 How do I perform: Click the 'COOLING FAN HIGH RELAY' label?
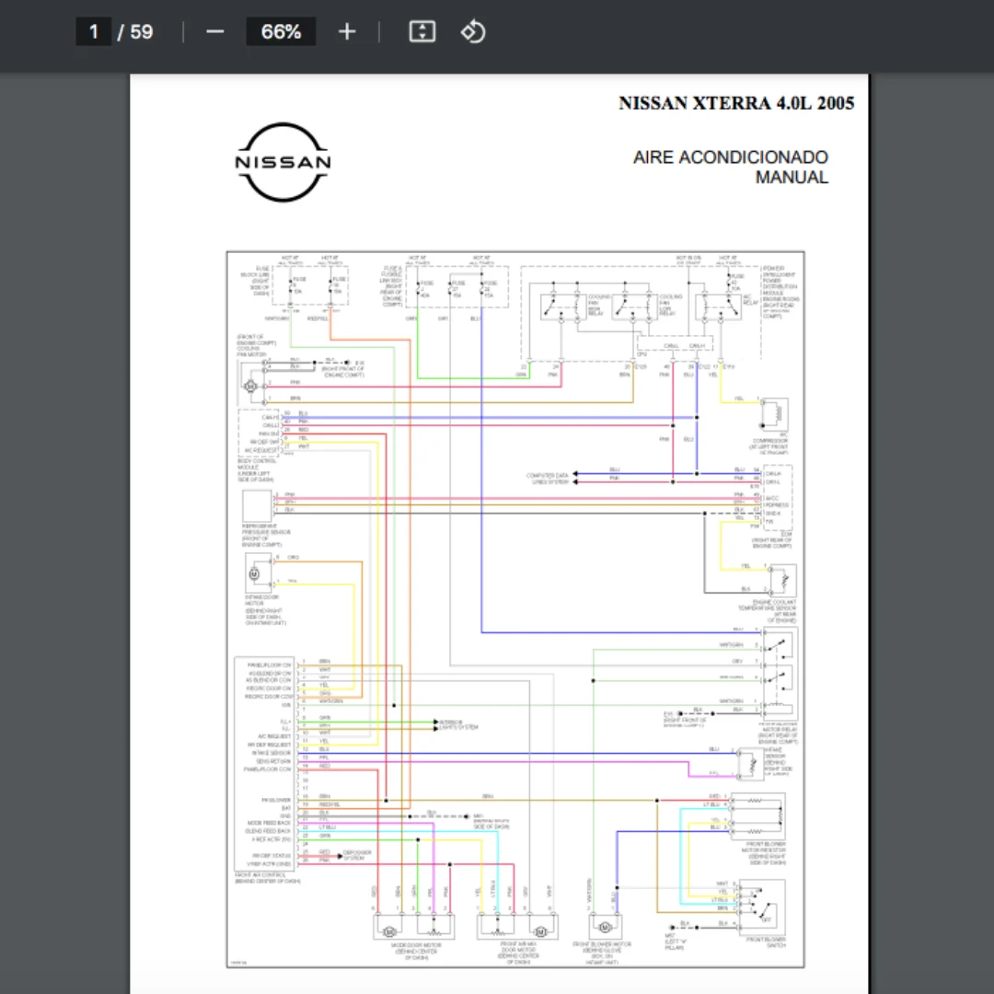599,305
